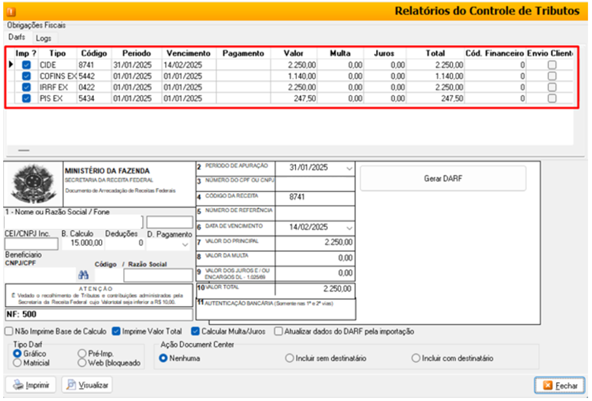Select Nenhuma Document Center action
The width and height of the screenshot is (592, 401).
coord(163,358)
